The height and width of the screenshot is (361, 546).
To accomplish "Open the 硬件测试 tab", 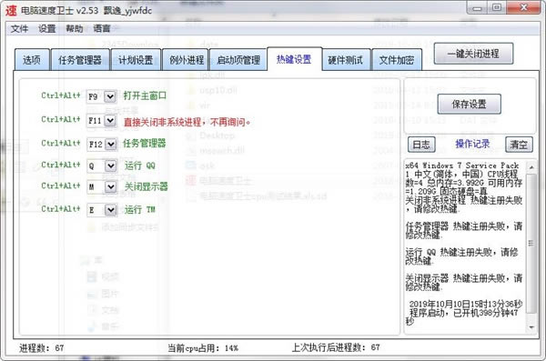I will (x=346, y=60).
